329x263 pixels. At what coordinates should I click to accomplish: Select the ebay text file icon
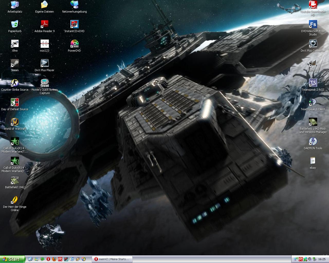313,161
